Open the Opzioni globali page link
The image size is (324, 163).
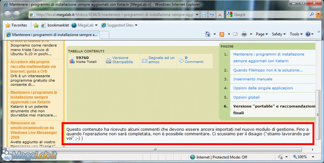[x=247, y=97]
